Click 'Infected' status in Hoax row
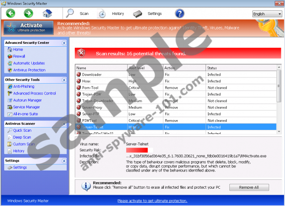 click(214, 81)
